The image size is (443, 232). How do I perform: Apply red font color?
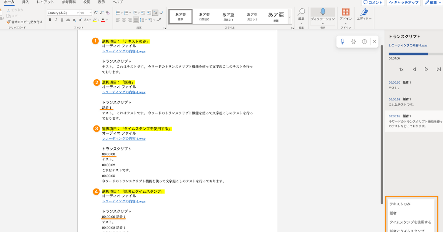[103, 20]
